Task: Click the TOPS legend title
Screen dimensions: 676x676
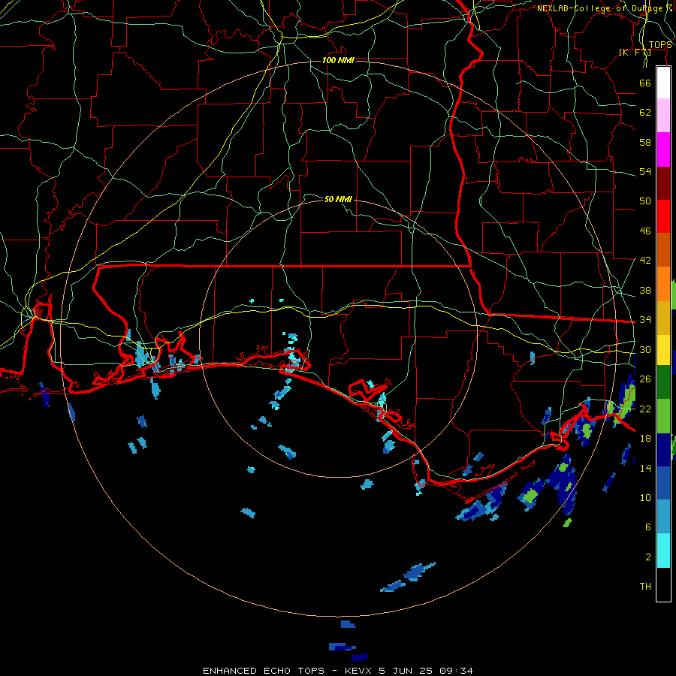Action: click(660, 45)
